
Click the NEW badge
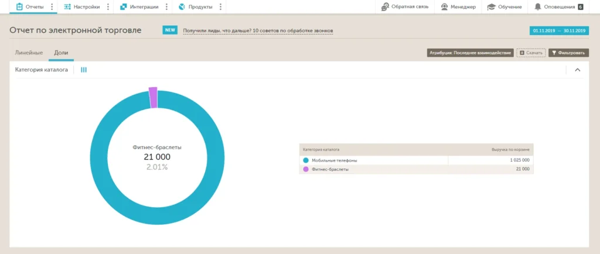point(170,30)
